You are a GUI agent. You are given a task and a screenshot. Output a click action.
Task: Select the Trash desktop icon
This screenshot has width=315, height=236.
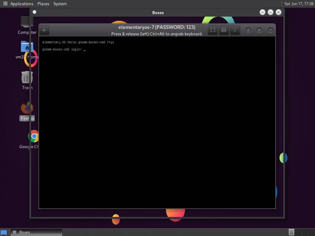[x=27, y=80]
